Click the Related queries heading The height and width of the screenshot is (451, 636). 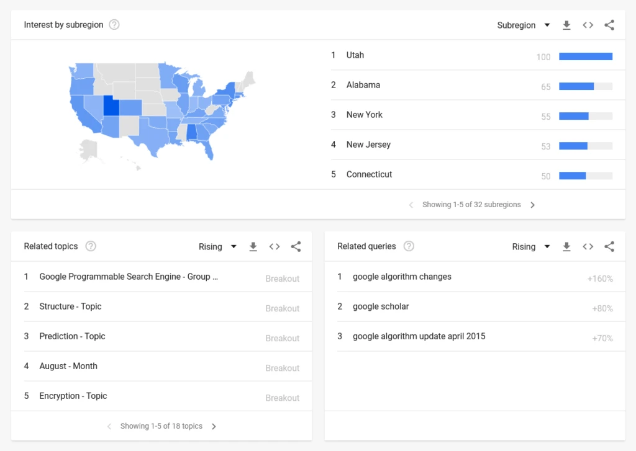click(x=366, y=246)
